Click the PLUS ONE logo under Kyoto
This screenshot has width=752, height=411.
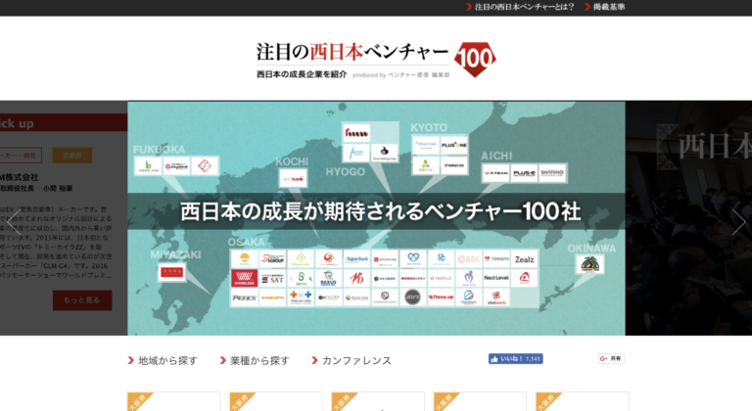pos(453,145)
